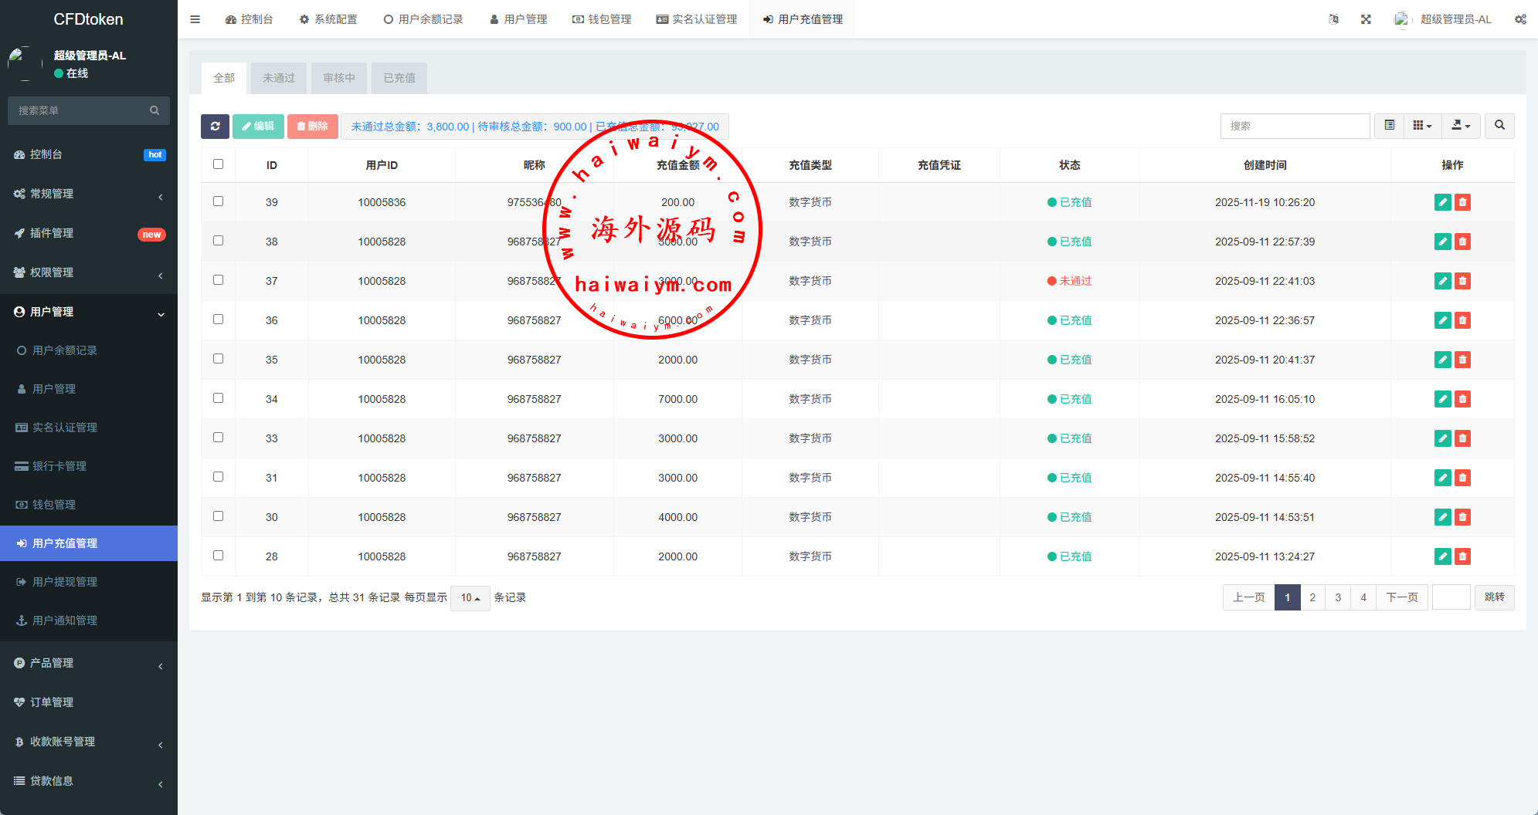Click the 下一页 pagination button
The height and width of the screenshot is (815, 1538).
tap(1401, 597)
